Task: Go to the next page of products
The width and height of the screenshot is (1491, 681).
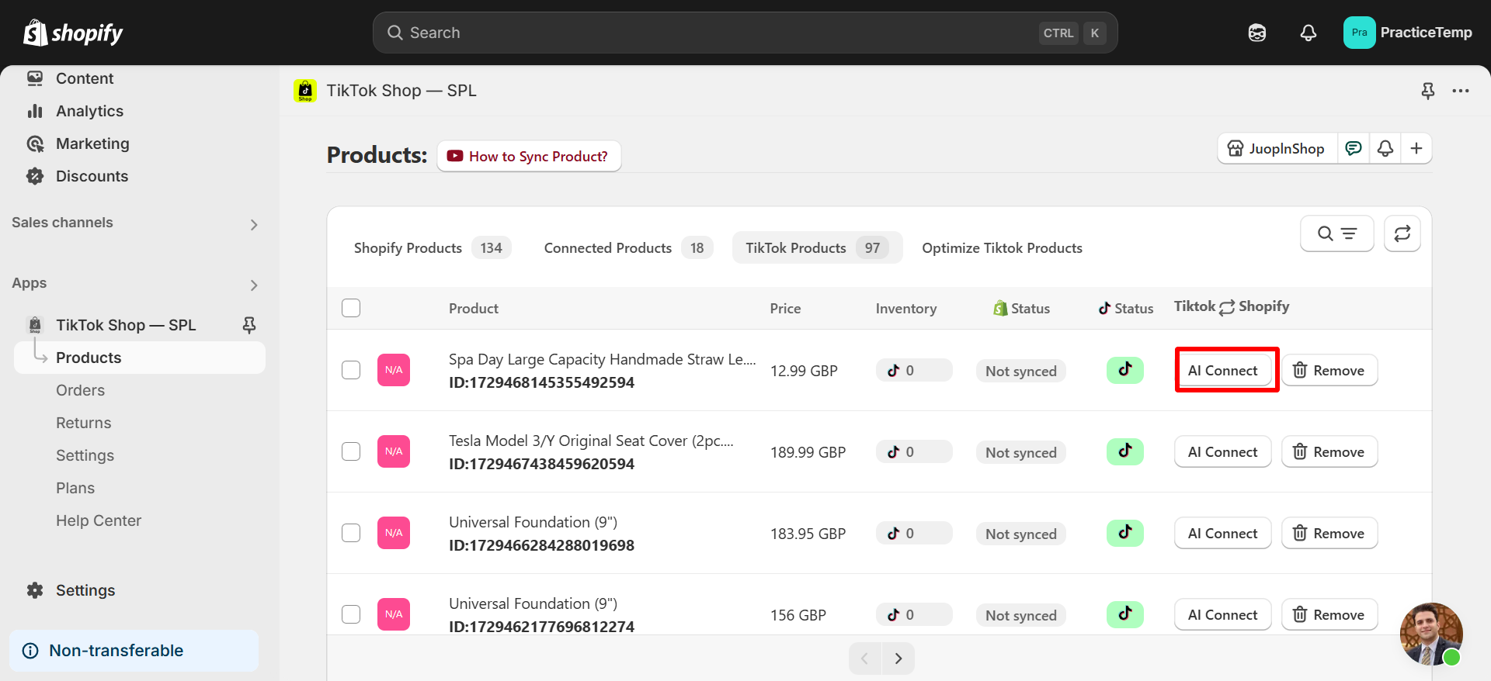Action: coord(898,659)
